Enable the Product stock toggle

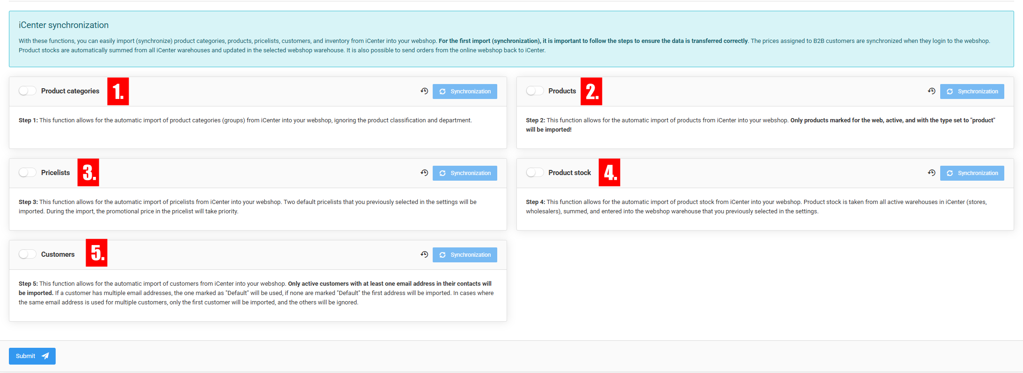tap(535, 173)
